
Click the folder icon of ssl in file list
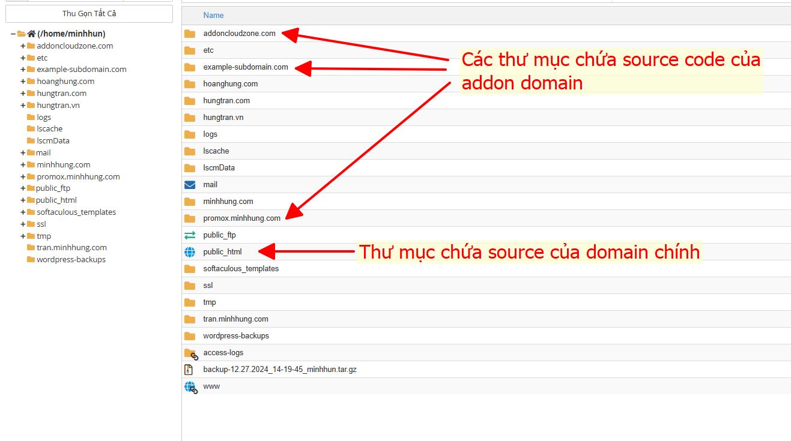pos(190,286)
